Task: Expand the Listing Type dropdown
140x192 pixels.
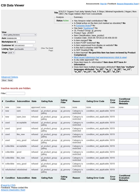Action: [x=25, y=49]
